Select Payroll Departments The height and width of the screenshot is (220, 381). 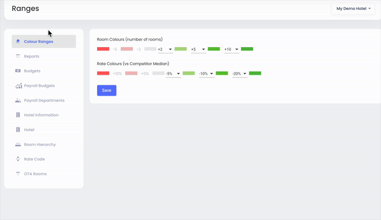(44, 100)
